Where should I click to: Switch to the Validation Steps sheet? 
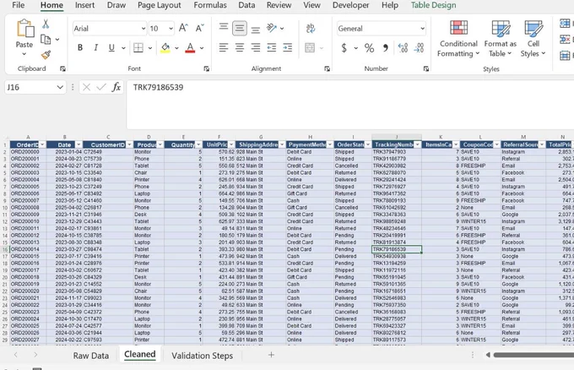click(202, 356)
